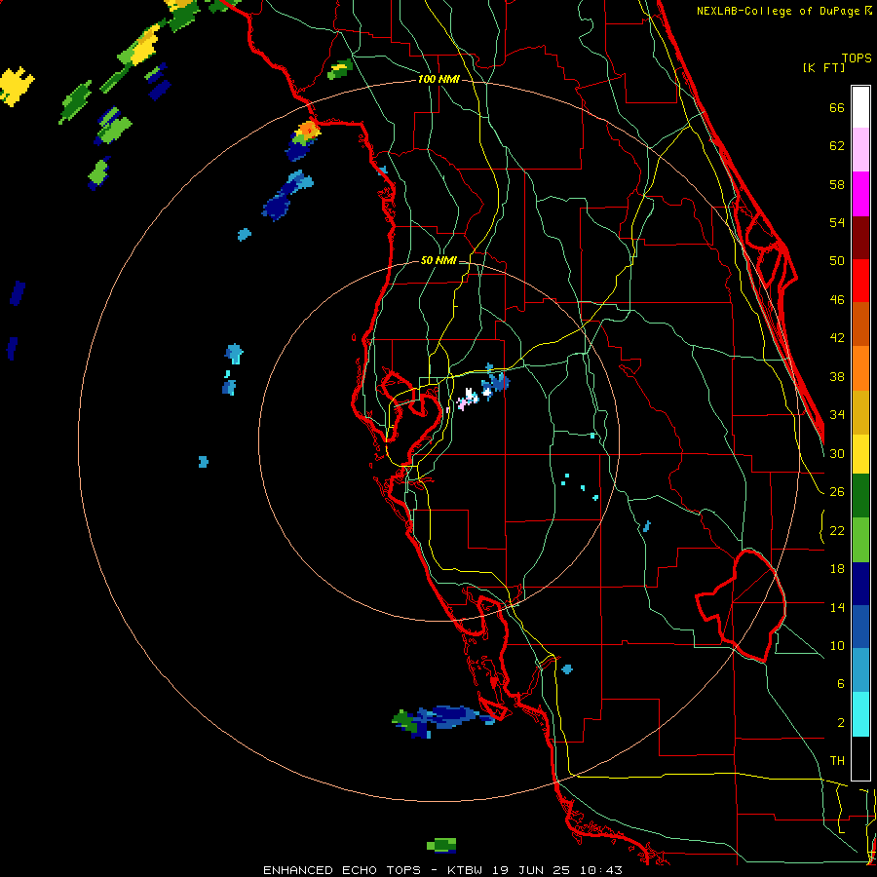Click the TH label on the scale
Image resolution: width=877 pixels, height=877 pixels.
click(x=837, y=761)
